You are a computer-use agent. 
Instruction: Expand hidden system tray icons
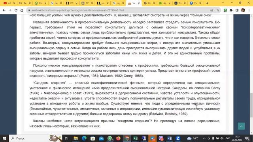coord(204,138)
